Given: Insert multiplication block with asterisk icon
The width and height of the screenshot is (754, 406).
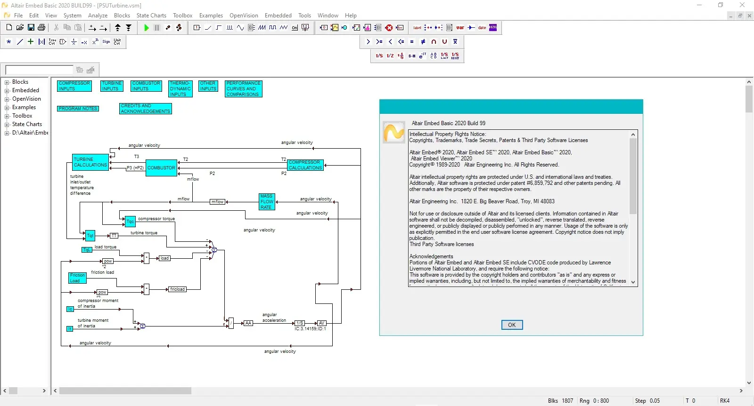Looking at the screenshot, I should point(9,42).
